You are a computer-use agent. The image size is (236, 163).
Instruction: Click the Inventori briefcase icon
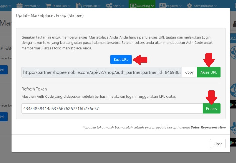tap(19, 6)
